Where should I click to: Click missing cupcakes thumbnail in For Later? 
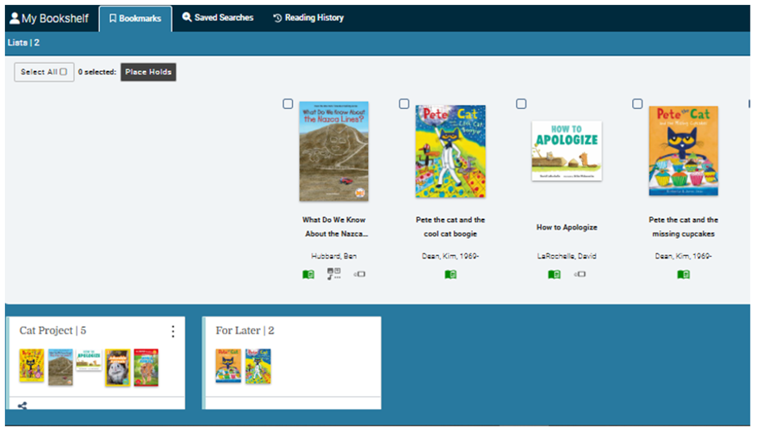(228, 365)
